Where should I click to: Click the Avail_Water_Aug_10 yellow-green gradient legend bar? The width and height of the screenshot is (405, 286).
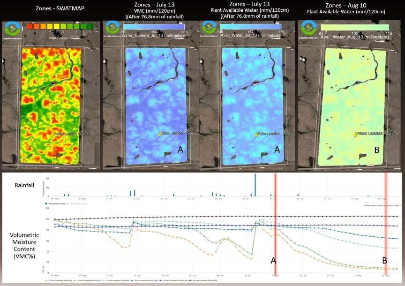coord(353,27)
